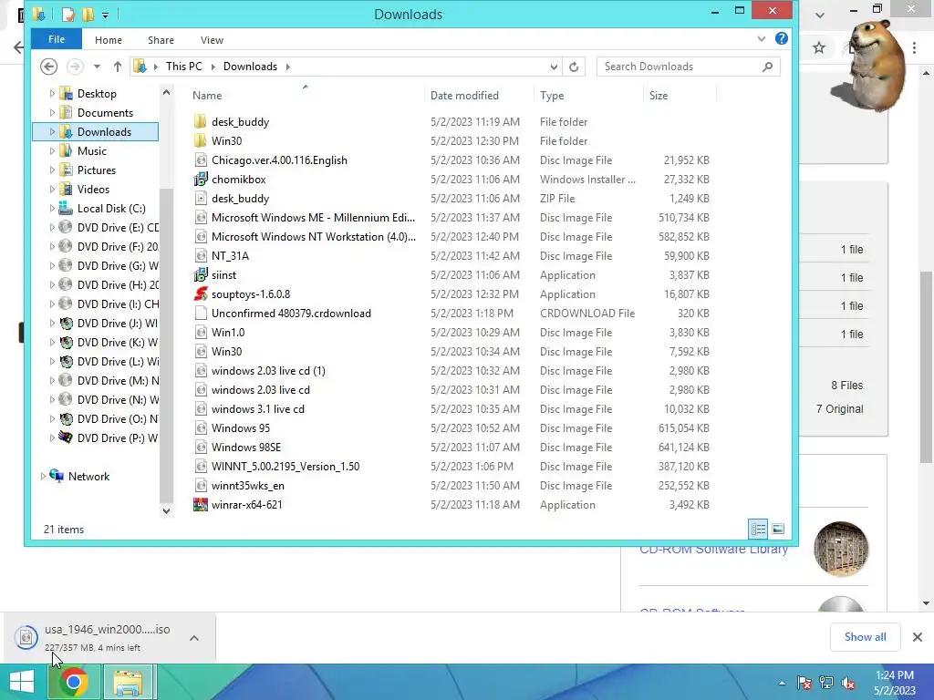This screenshot has height=700, width=934.
Task: Switch to details view layout icon
Action: click(x=758, y=529)
